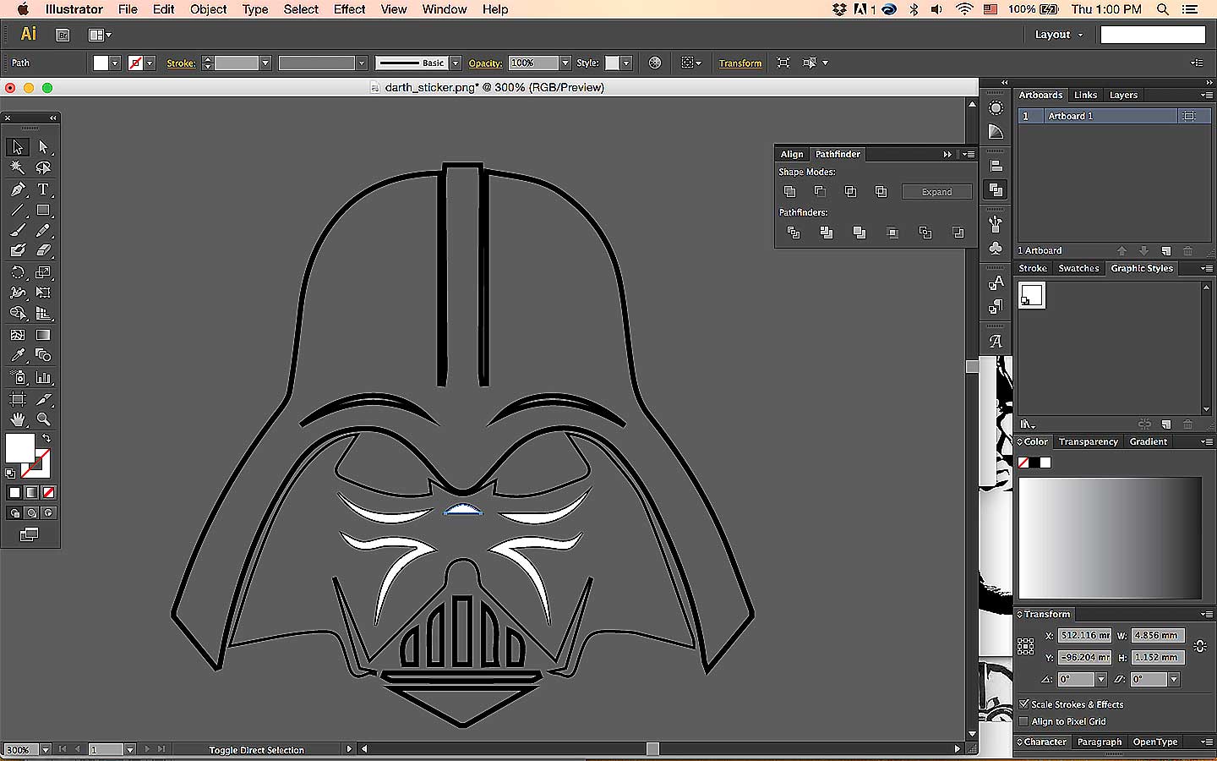Set toolbox paint mode to Color
The width and height of the screenshot is (1217, 761).
pos(14,492)
